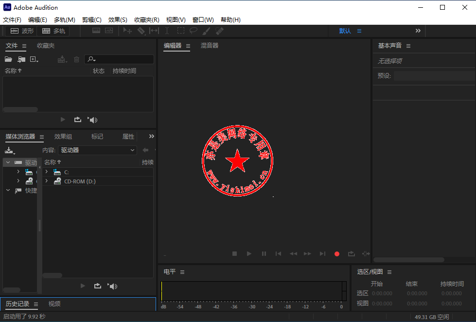The height and width of the screenshot is (322, 476).
Task: Click the 选区 开始 time value
Action: (x=382, y=293)
